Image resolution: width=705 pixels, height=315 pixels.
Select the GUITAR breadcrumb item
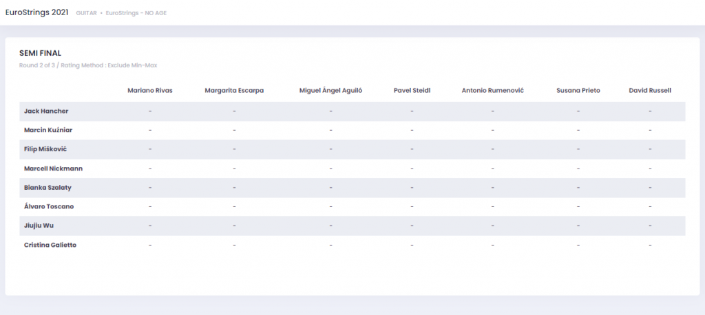pos(87,13)
